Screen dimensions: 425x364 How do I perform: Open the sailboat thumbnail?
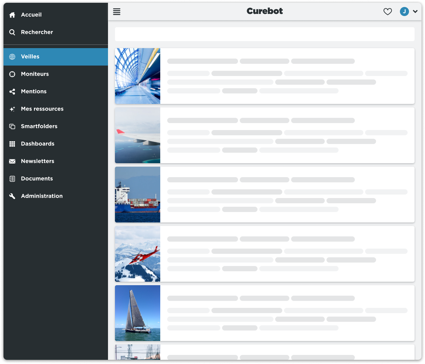click(138, 313)
